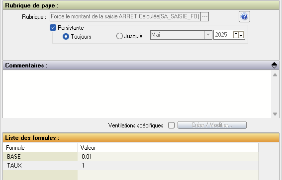Click the Créer / Modifier... button
Viewport: 282px width, 180px height.
pos(212,125)
